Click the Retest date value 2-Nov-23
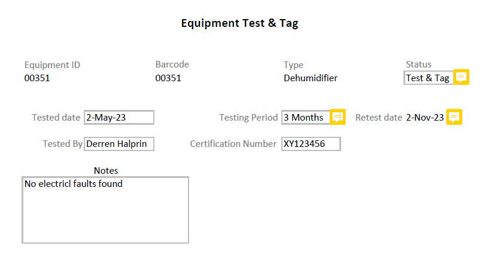 (x=425, y=118)
